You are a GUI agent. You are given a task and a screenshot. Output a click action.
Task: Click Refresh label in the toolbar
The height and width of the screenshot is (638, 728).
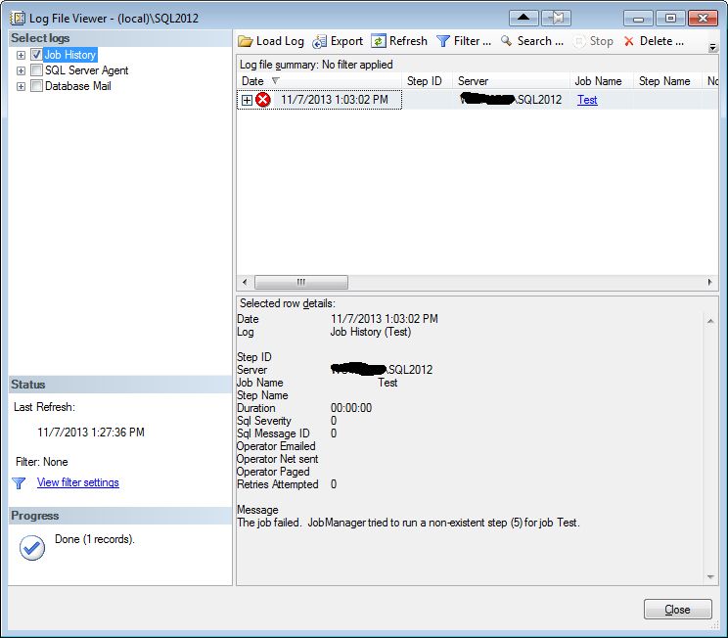pos(408,41)
